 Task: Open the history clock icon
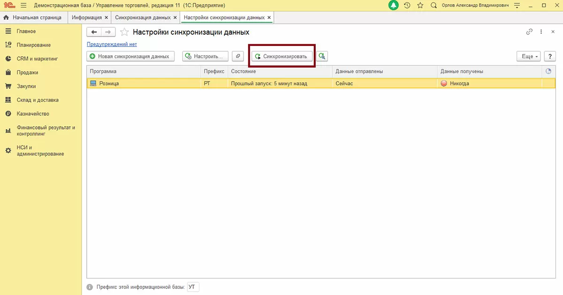pyautogui.click(x=407, y=5)
